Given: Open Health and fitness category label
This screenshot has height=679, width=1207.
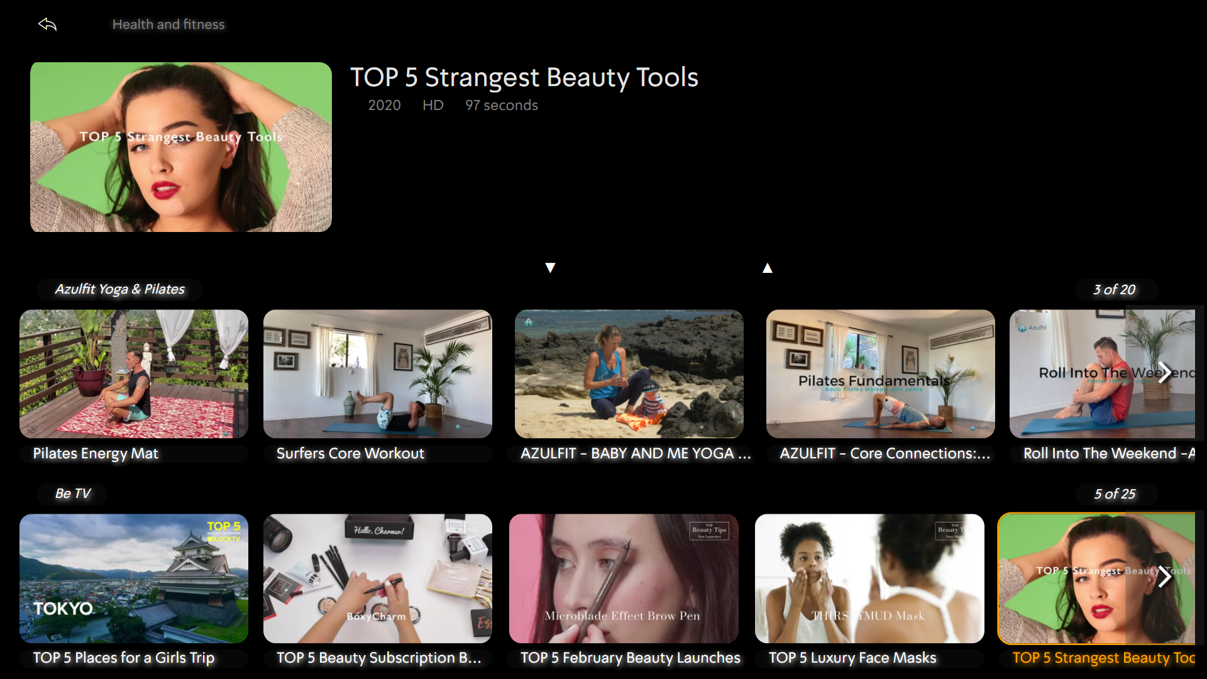Looking at the screenshot, I should 168,25.
